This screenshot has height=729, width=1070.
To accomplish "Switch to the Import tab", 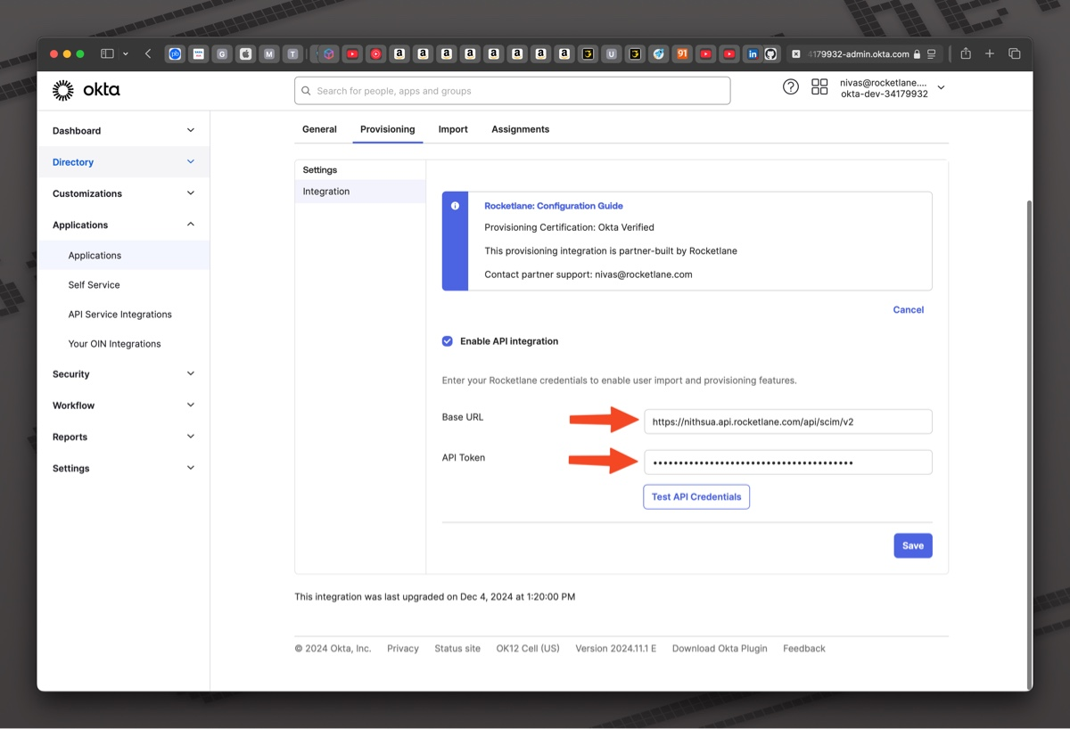I will point(453,129).
